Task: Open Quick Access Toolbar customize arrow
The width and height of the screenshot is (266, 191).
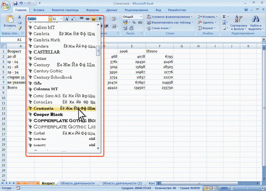Action: click(x=40, y=3)
